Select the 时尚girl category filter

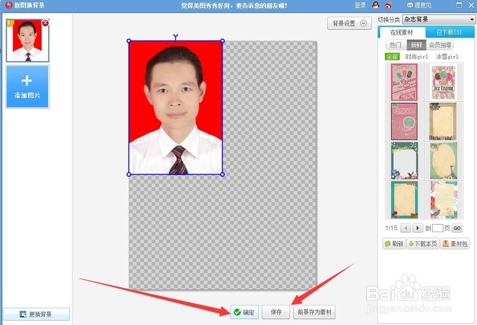pos(416,56)
